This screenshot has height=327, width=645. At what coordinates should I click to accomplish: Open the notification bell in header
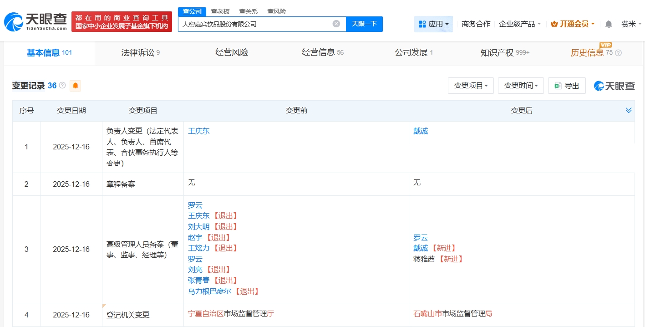[609, 24]
